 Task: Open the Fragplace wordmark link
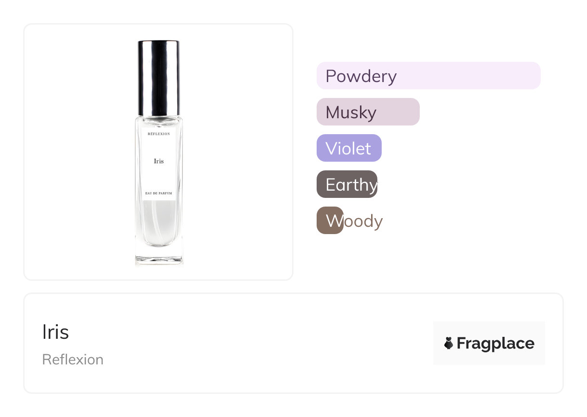click(495, 343)
